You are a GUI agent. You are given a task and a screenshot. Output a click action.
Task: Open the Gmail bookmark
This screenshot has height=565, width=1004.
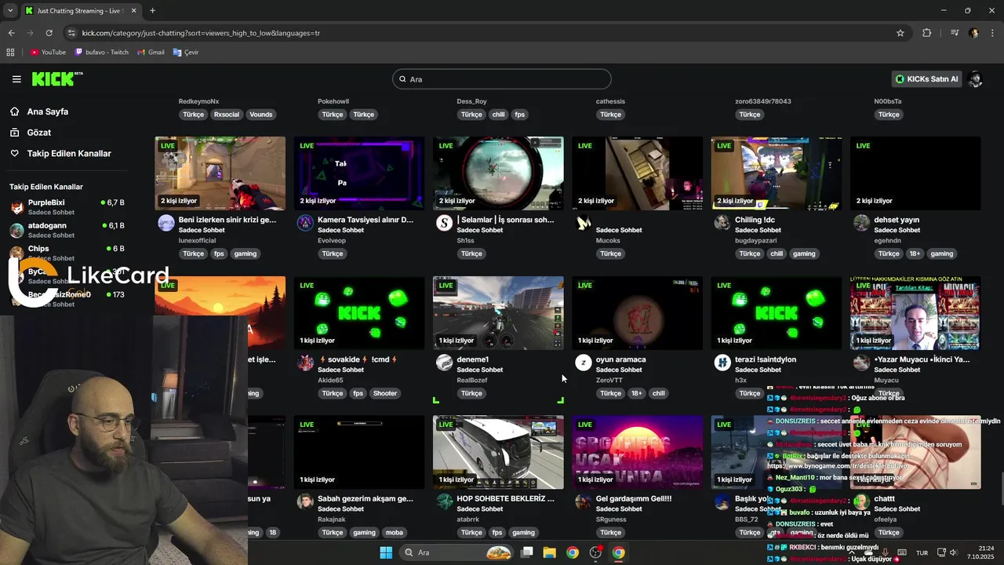coord(150,53)
